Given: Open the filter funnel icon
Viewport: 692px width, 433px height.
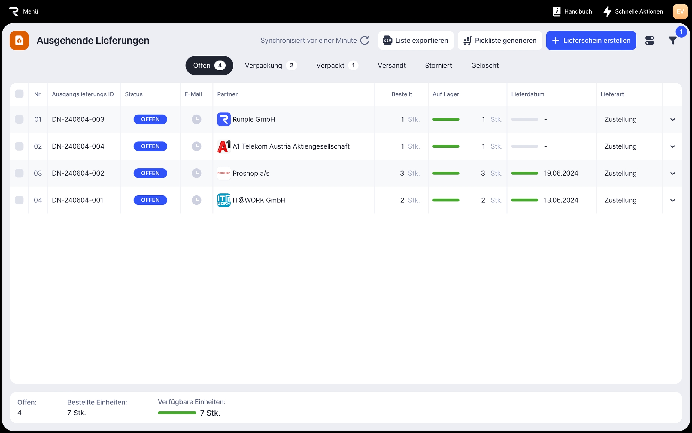Looking at the screenshot, I should click(672, 41).
